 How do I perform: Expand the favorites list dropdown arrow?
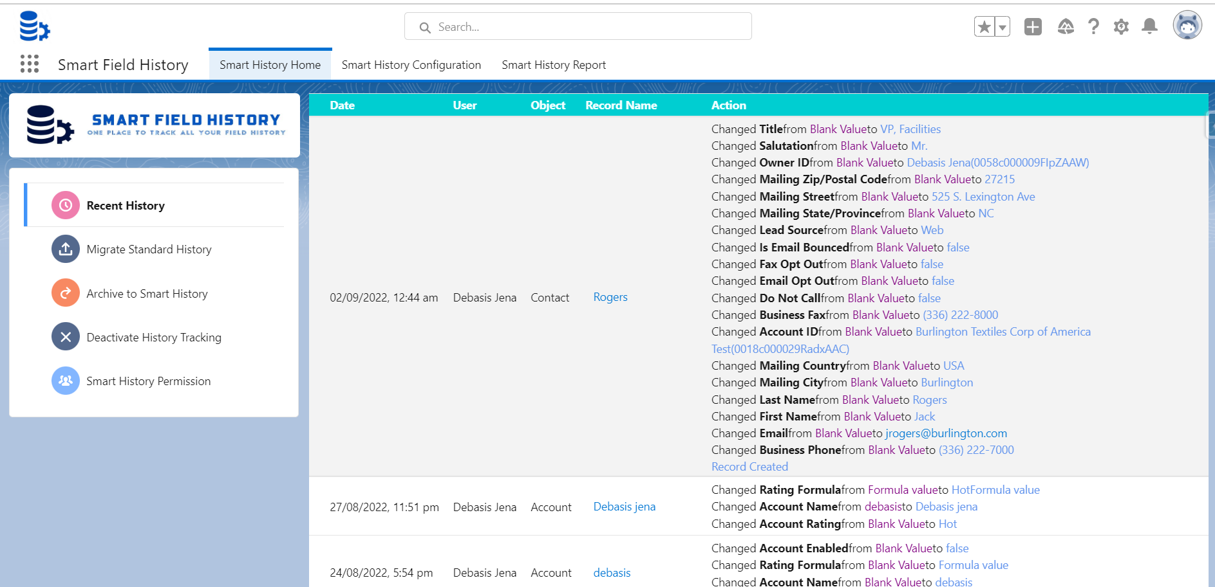1003,27
